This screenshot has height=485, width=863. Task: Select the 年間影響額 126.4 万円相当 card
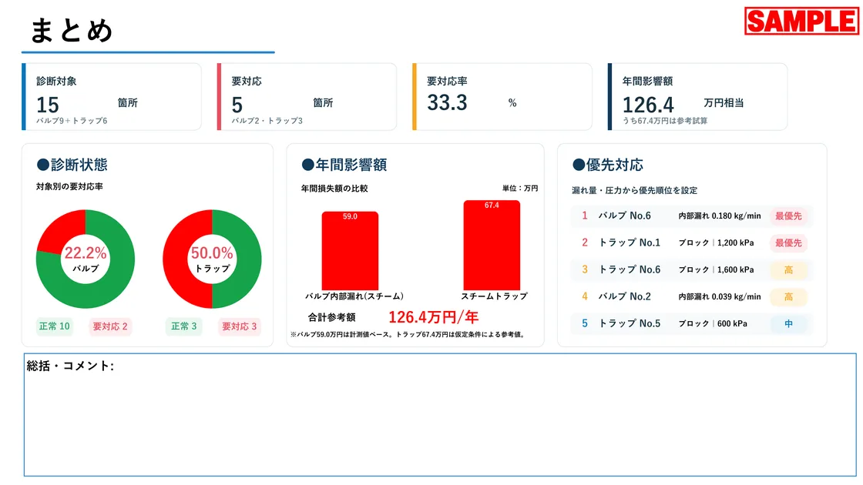point(698,97)
